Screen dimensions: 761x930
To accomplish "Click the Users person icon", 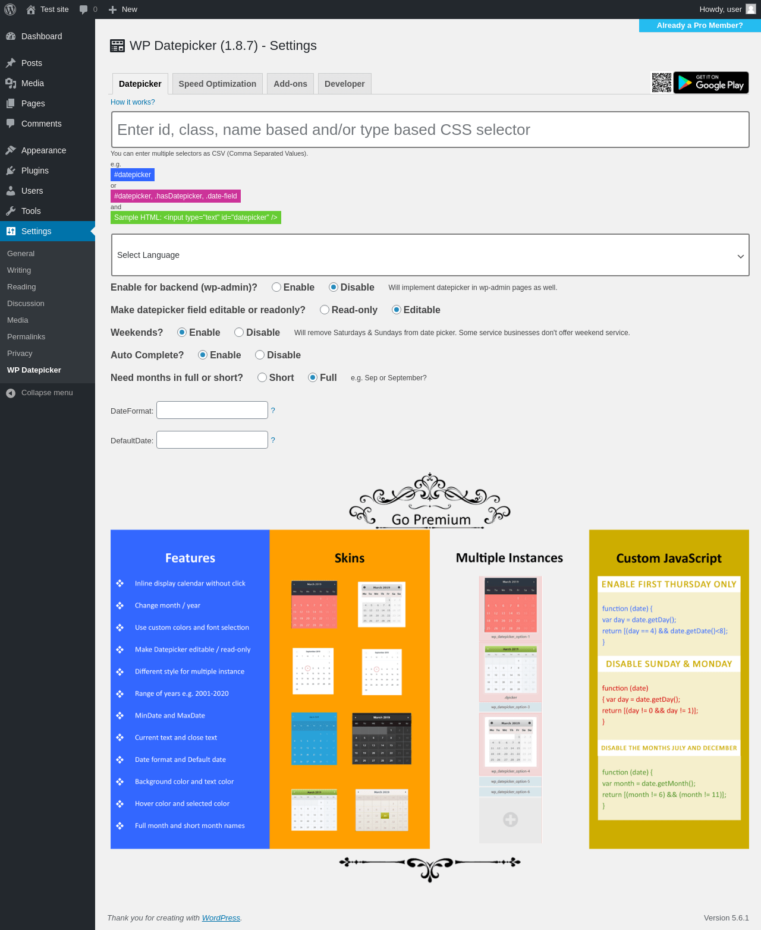I will click(11, 191).
